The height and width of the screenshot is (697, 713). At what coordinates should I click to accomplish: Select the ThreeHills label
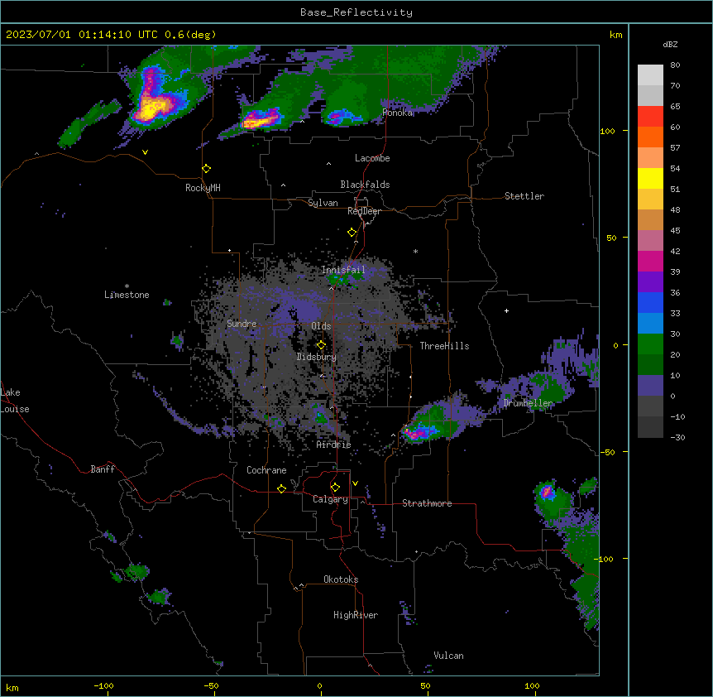coord(444,346)
